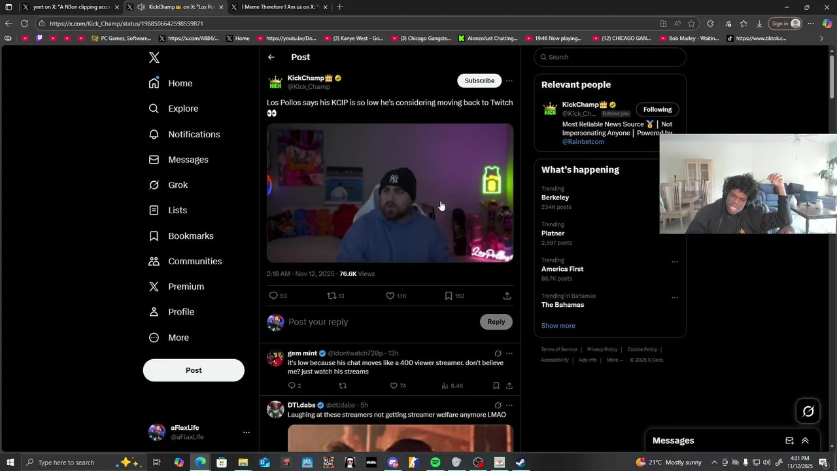Open Profile in sidebar
Screen dimensions: 837x471
point(171,312)
